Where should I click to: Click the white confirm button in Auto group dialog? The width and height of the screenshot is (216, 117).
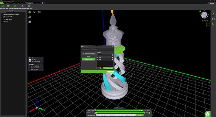[x=110, y=72]
